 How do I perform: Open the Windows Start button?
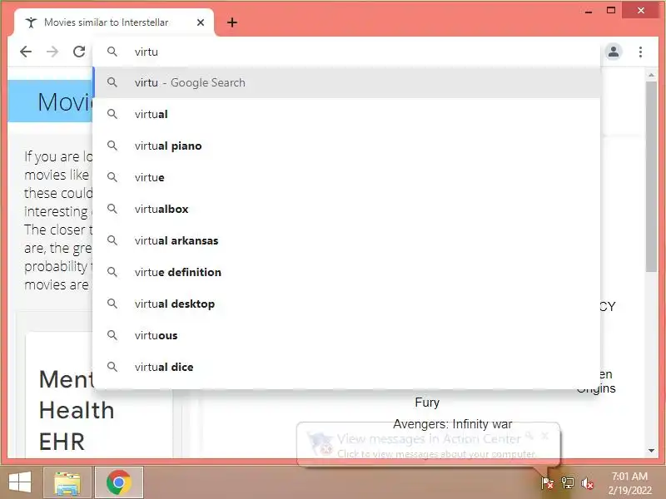tap(20, 482)
